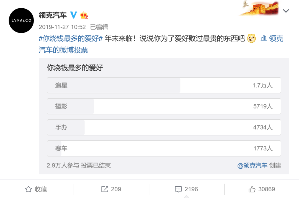
Task: Open the 2019-11-27 10:52 timestamp link
Action: (62, 27)
